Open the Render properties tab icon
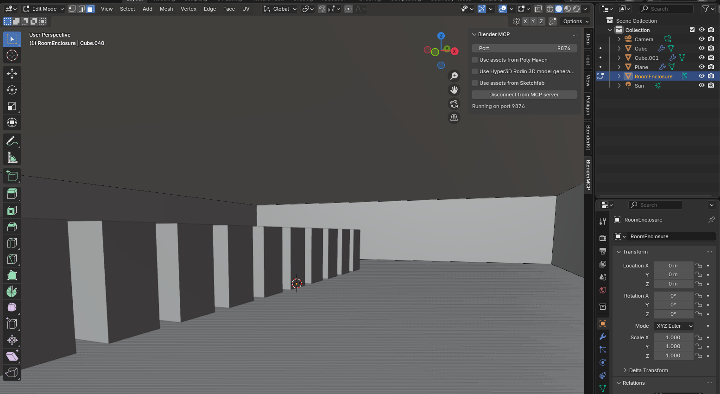Screen dimensions: 720x394 coord(603,238)
